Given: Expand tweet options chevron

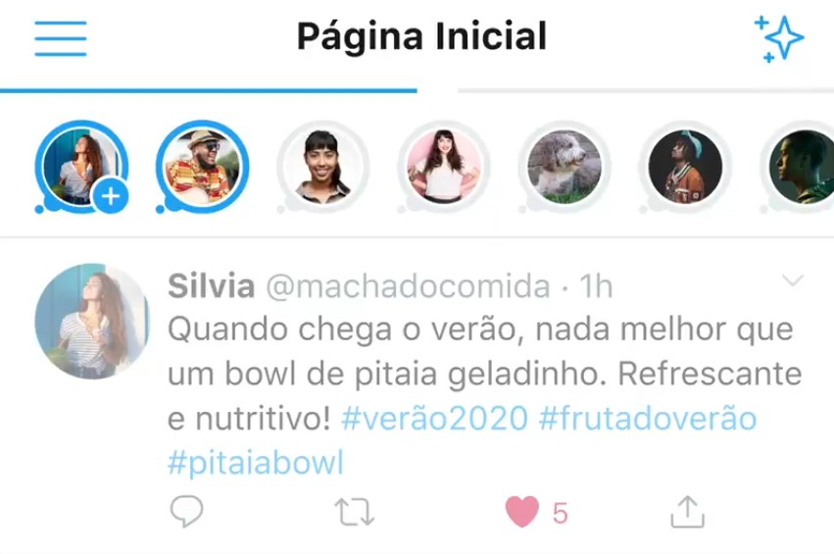Looking at the screenshot, I should 793,279.
